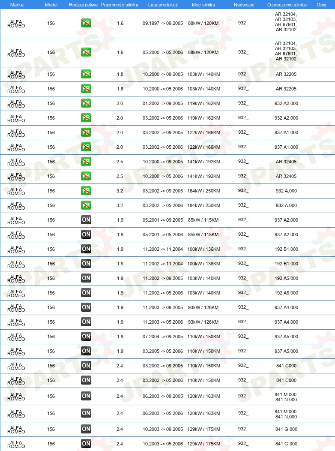This screenshot has width=335, height=451.
Task: Click ON icon in 11.2003 -> 05.2006 row
Action: click(86, 322)
